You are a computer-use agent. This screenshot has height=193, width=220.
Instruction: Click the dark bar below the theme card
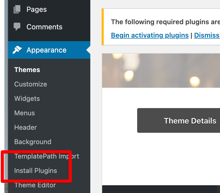coord(161,189)
